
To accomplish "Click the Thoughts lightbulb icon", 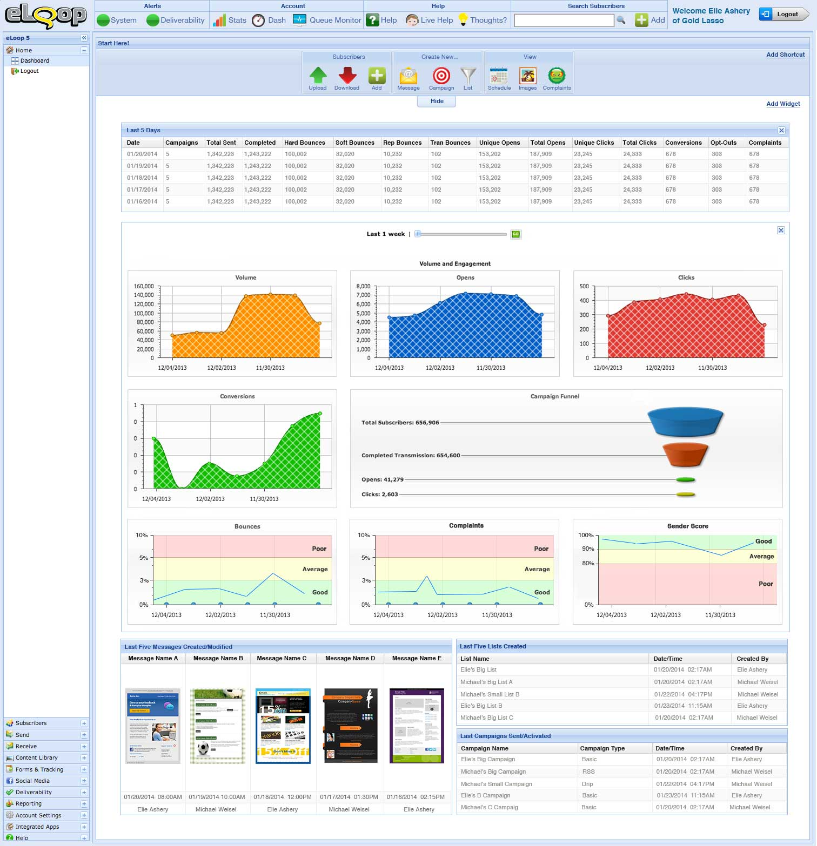I will pos(464,20).
